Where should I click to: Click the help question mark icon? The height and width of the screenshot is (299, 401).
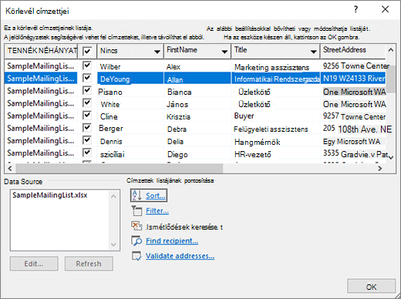click(x=356, y=9)
